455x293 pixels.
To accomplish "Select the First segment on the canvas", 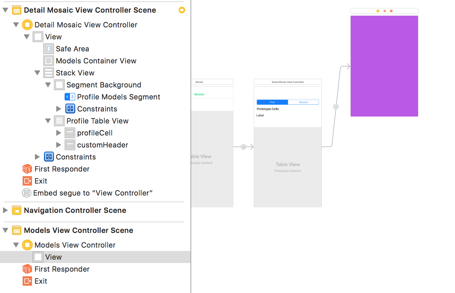I will 272,102.
